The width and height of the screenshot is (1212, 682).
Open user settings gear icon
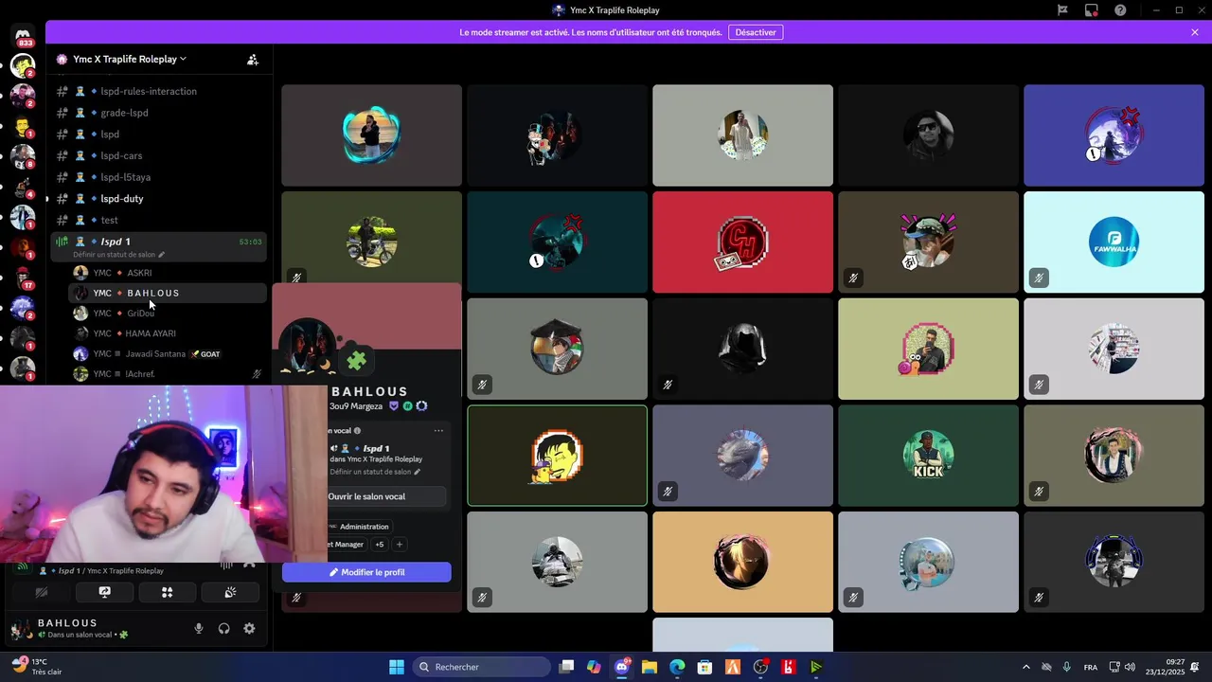[249, 629]
